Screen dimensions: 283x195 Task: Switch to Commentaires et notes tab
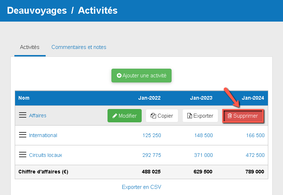pyautogui.click(x=79, y=47)
